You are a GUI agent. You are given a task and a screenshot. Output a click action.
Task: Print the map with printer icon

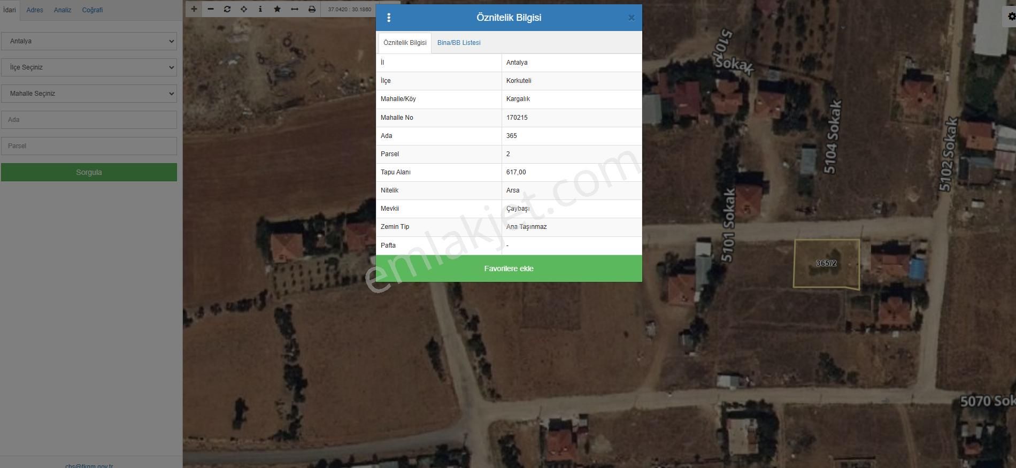(312, 9)
